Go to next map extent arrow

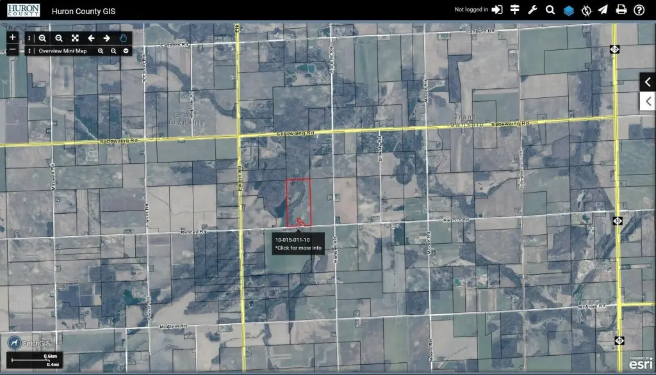pos(107,38)
